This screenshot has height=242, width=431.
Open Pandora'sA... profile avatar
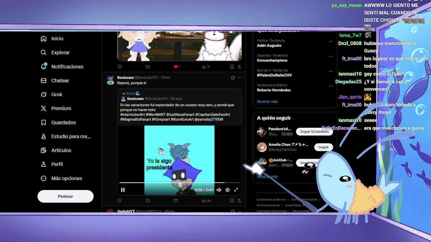[262, 131]
